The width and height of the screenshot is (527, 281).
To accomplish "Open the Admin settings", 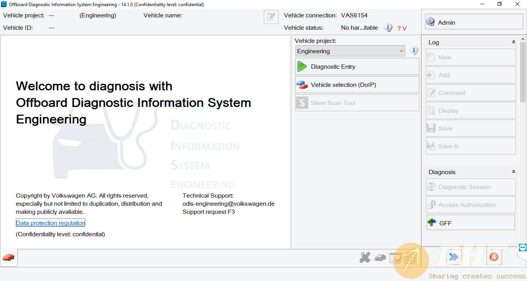I will pos(474,22).
